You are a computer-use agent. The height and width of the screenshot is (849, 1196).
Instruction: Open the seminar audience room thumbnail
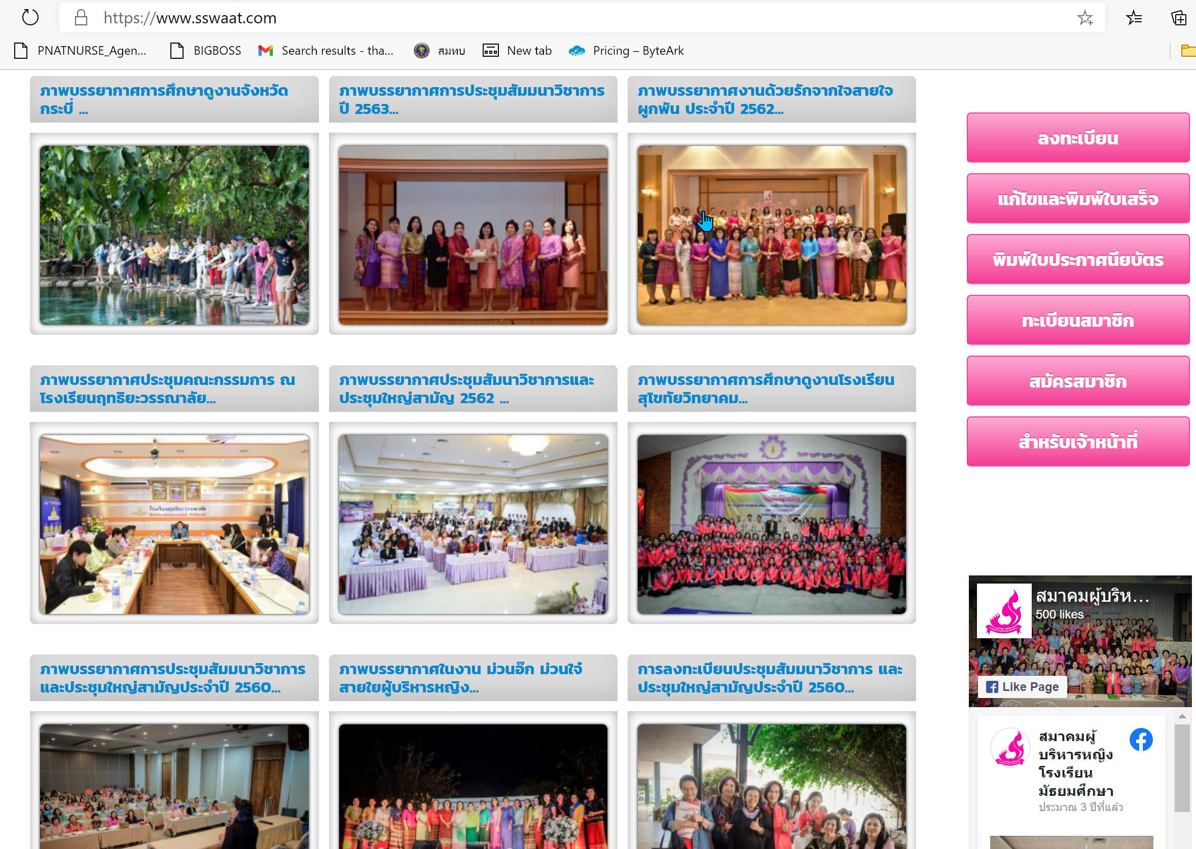(174, 786)
